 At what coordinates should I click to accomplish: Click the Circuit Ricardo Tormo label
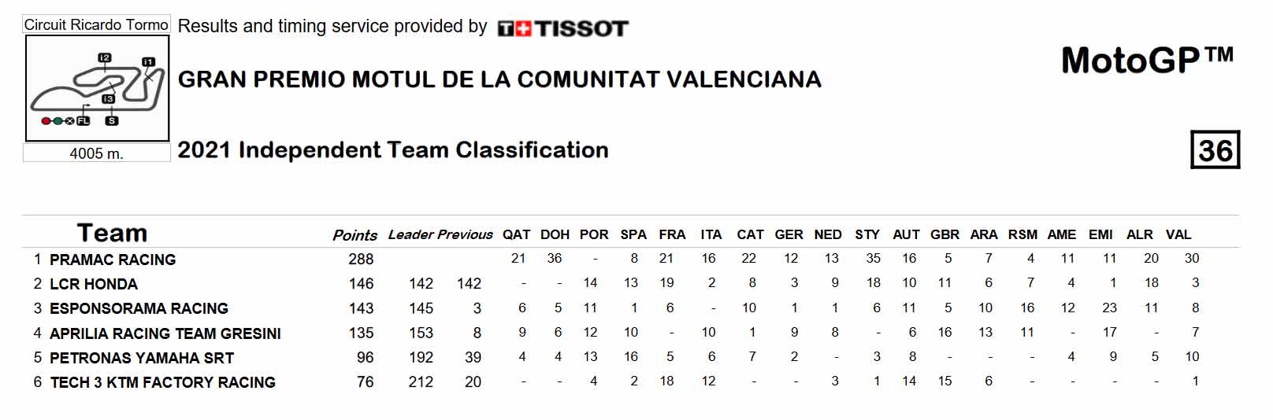coord(96,24)
